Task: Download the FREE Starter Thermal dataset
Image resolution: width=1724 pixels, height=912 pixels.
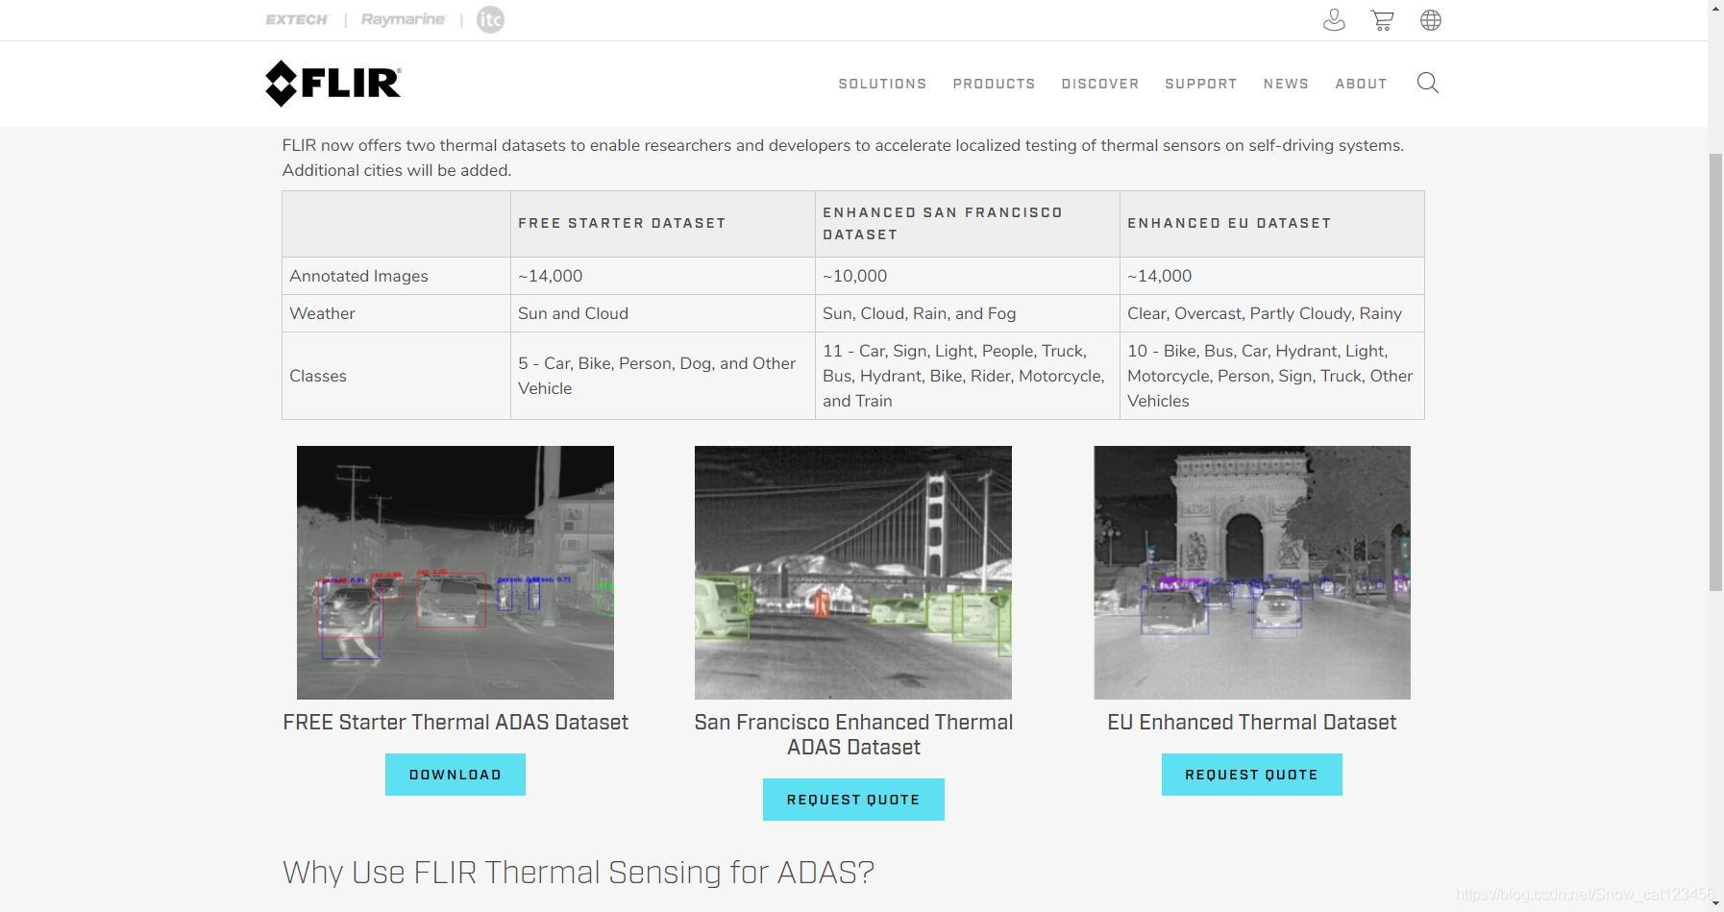Action: [455, 775]
